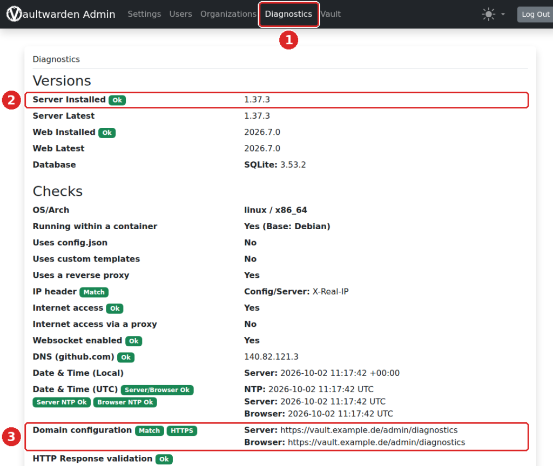Click the Ok badge beside HTTP Response validation
The width and height of the screenshot is (553, 466).
[164, 460]
